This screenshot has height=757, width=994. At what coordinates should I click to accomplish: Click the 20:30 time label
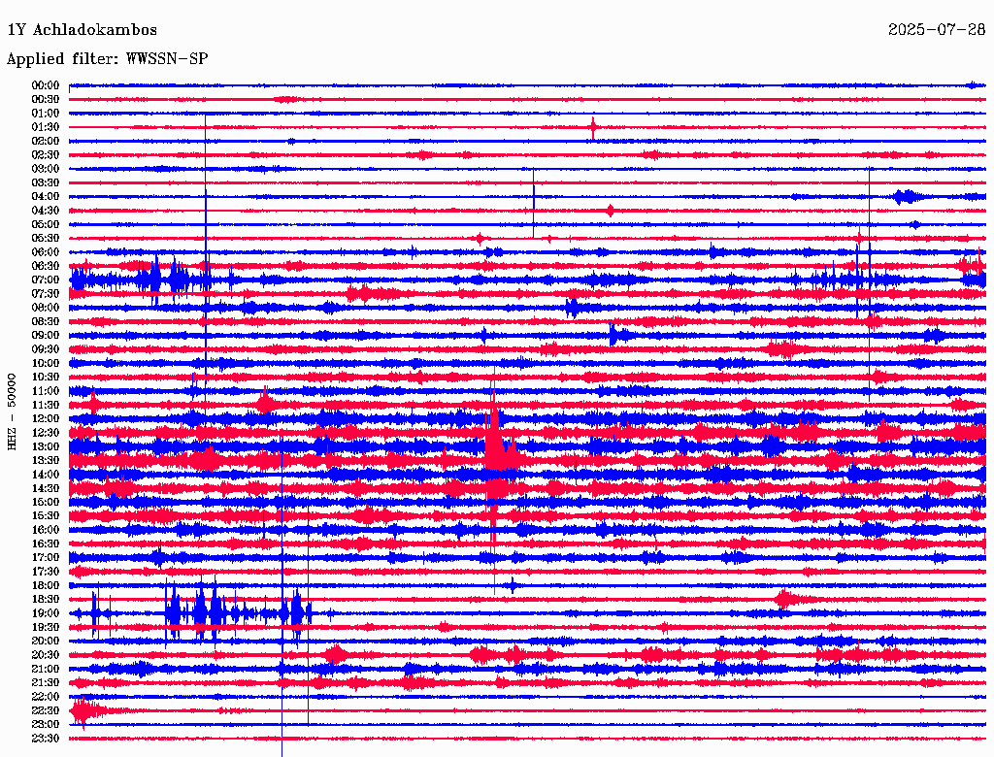click(x=46, y=655)
